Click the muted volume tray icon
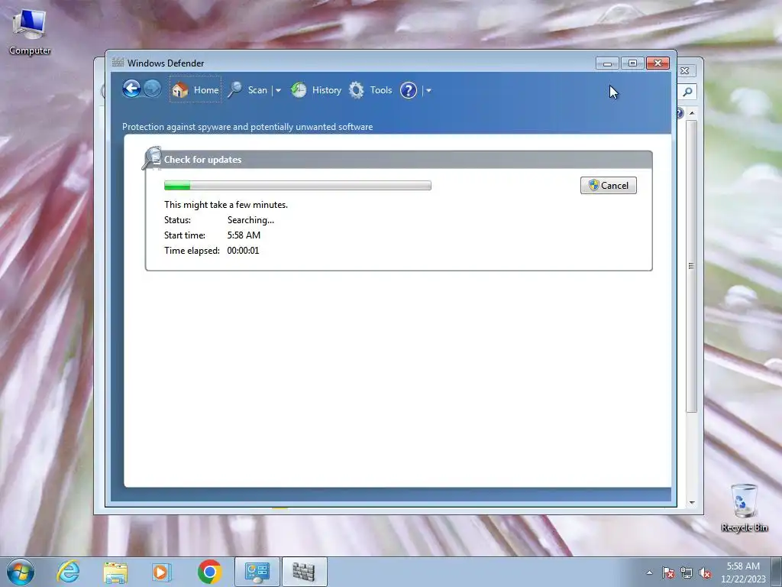Screen dimensions: 782x587 click(705, 573)
